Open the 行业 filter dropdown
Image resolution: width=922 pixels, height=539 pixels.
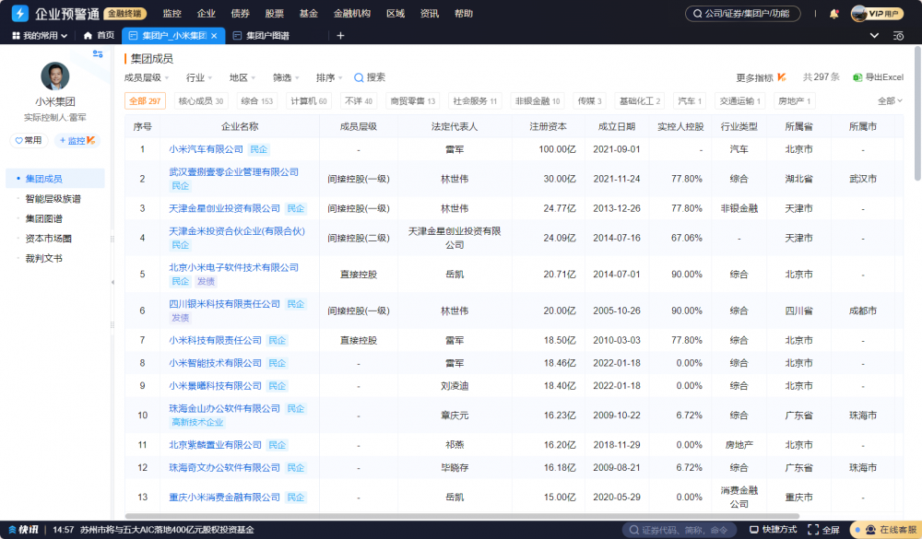199,77
